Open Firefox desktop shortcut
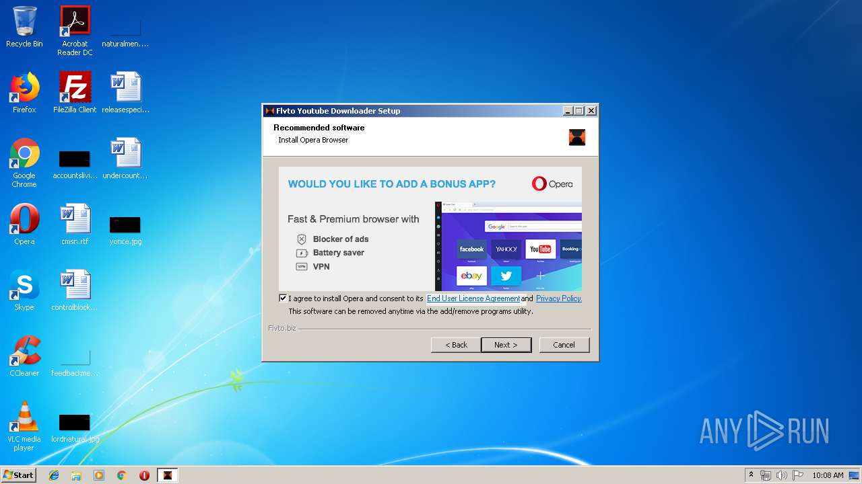This screenshot has height=484, width=862. (x=24, y=93)
